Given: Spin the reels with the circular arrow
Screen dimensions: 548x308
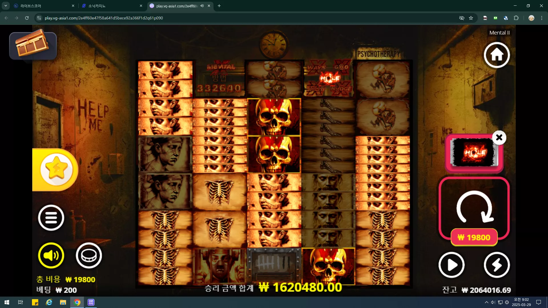Looking at the screenshot, I should pyautogui.click(x=474, y=207).
